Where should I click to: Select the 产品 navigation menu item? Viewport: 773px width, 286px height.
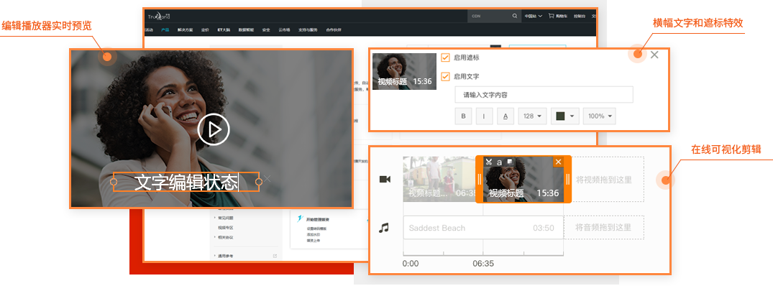pyautogui.click(x=165, y=29)
